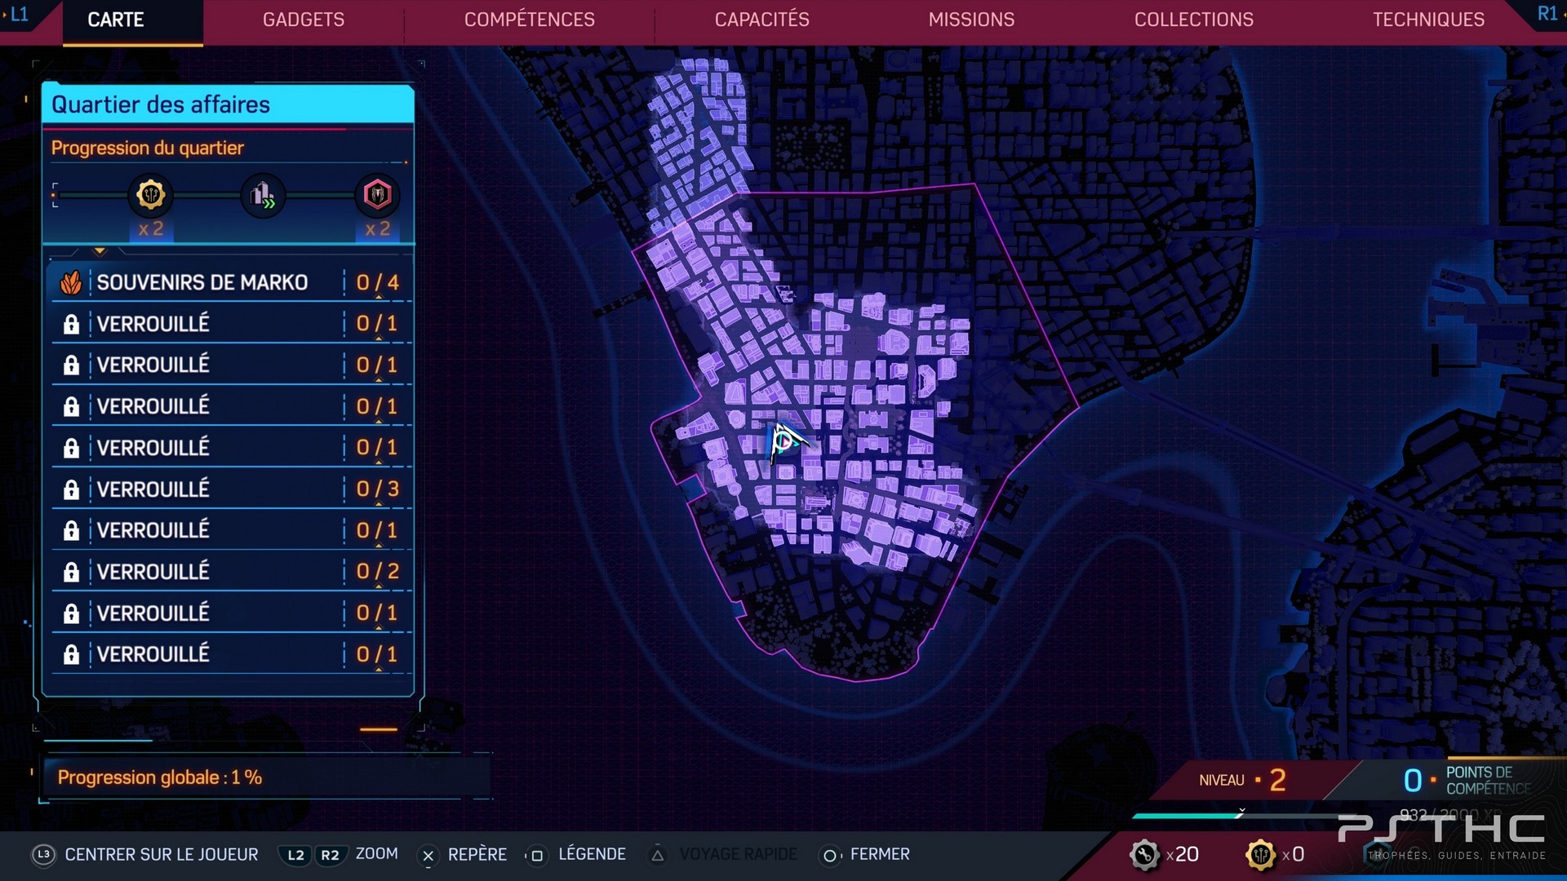The height and width of the screenshot is (881, 1567).
Task: Open the TECHNIQUES tab
Action: [1428, 20]
